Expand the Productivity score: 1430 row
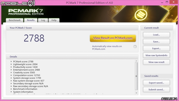 [11, 67]
